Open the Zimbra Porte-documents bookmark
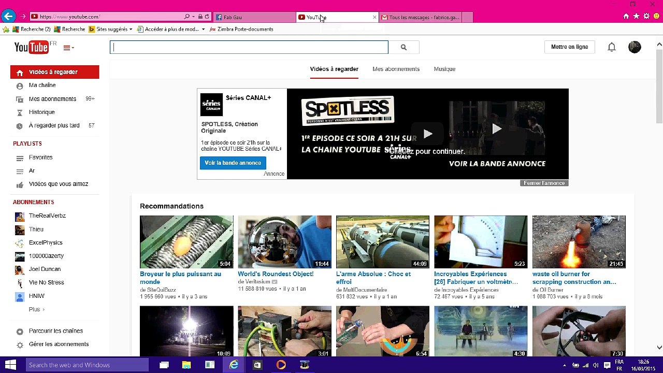The image size is (663, 373). pyautogui.click(x=241, y=30)
